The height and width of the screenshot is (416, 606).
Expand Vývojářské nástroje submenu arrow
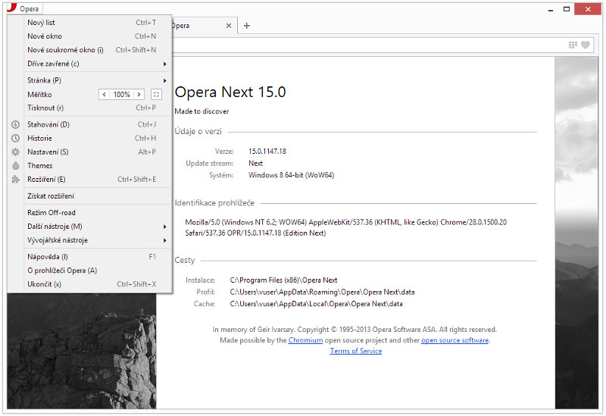pos(164,240)
